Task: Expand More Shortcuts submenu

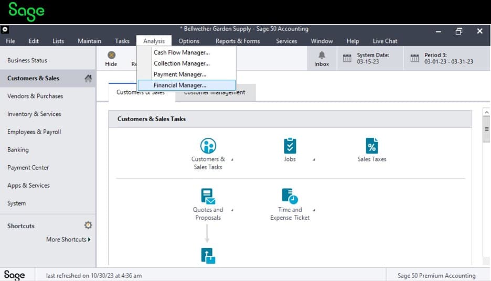Action: click(68, 240)
